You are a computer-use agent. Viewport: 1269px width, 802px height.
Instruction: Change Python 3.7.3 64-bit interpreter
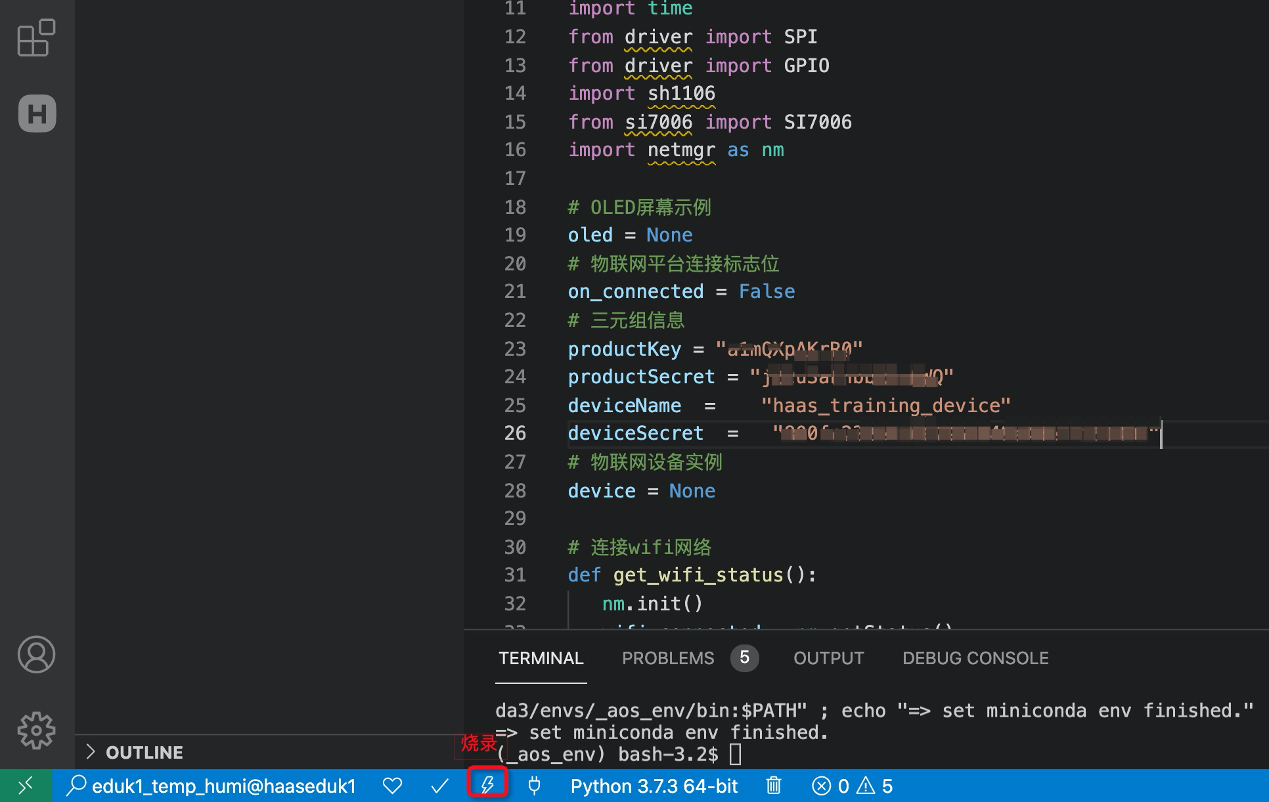pyautogui.click(x=654, y=786)
